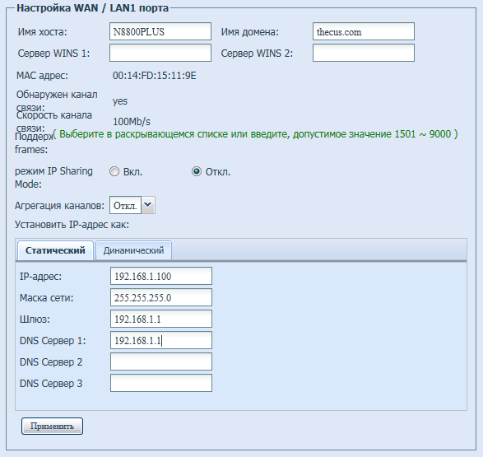Click the Имя домена field with thecus.com
Screen dimensions: 483x457
tap(364, 31)
